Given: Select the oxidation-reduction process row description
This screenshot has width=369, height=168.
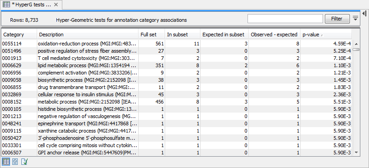Looking at the screenshot, I should [x=87, y=44].
